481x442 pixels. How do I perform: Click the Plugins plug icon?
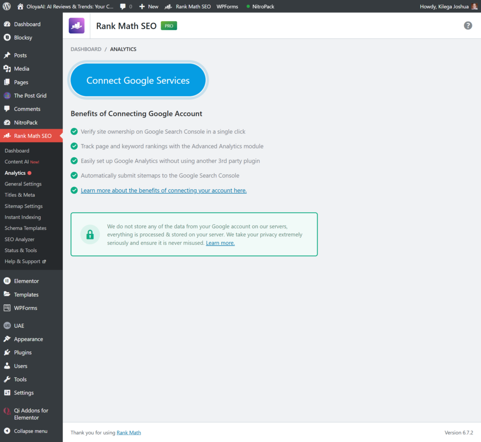[7, 352]
